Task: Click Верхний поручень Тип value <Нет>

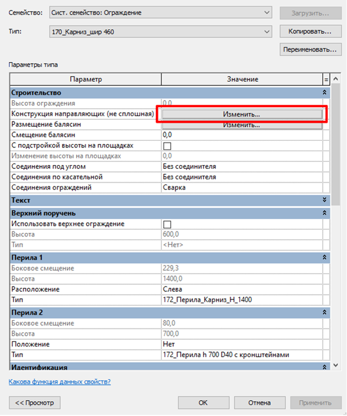Action: coord(242,245)
